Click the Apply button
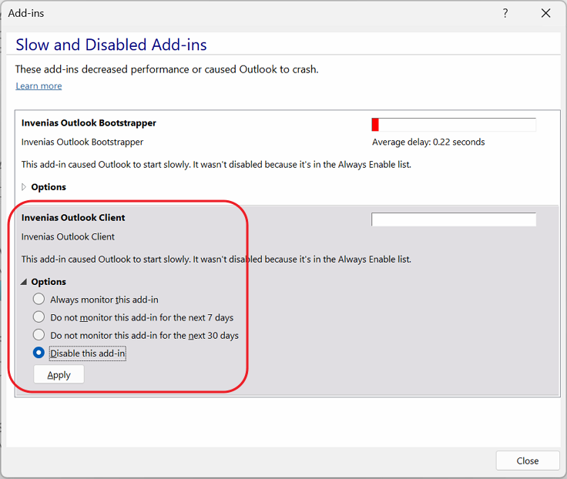567x479 pixels. (x=59, y=374)
